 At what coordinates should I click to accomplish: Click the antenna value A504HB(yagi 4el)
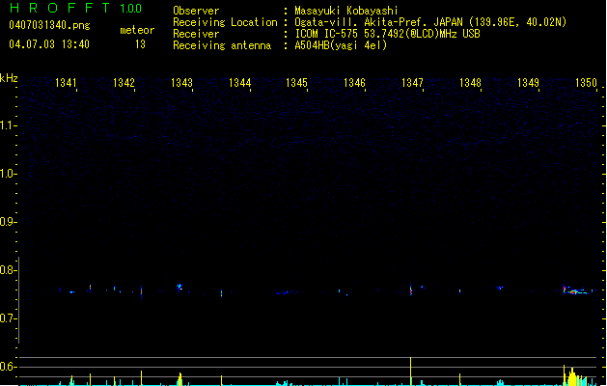[341, 45]
